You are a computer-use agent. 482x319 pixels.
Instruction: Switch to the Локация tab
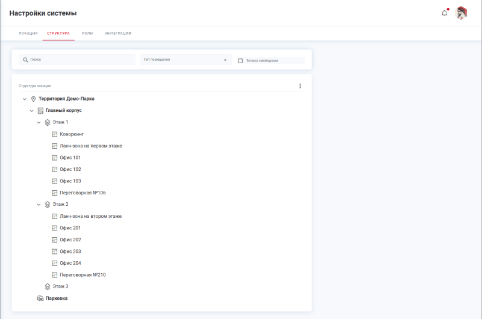[x=28, y=33]
